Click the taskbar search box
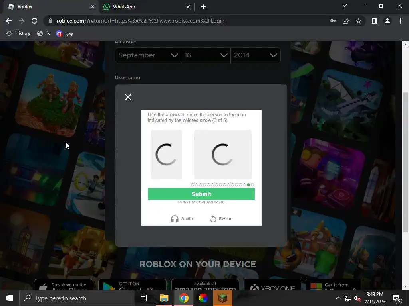The height and width of the screenshot is (306, 409). coord(77,298)
